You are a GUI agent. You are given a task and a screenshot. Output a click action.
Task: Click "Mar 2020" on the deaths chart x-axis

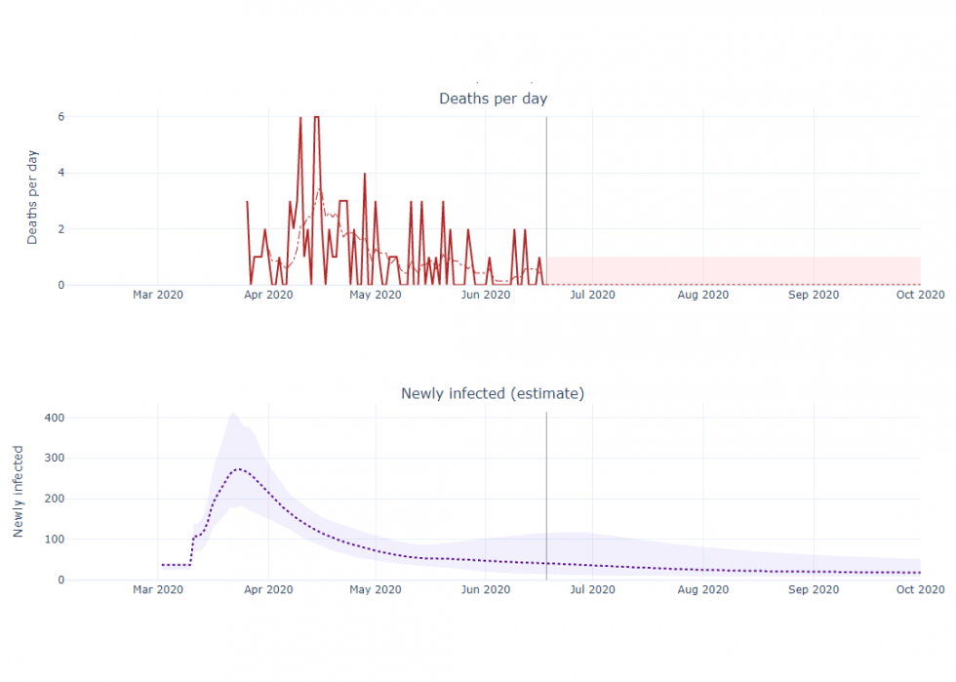pyautogui.click(x=158, y=295)
